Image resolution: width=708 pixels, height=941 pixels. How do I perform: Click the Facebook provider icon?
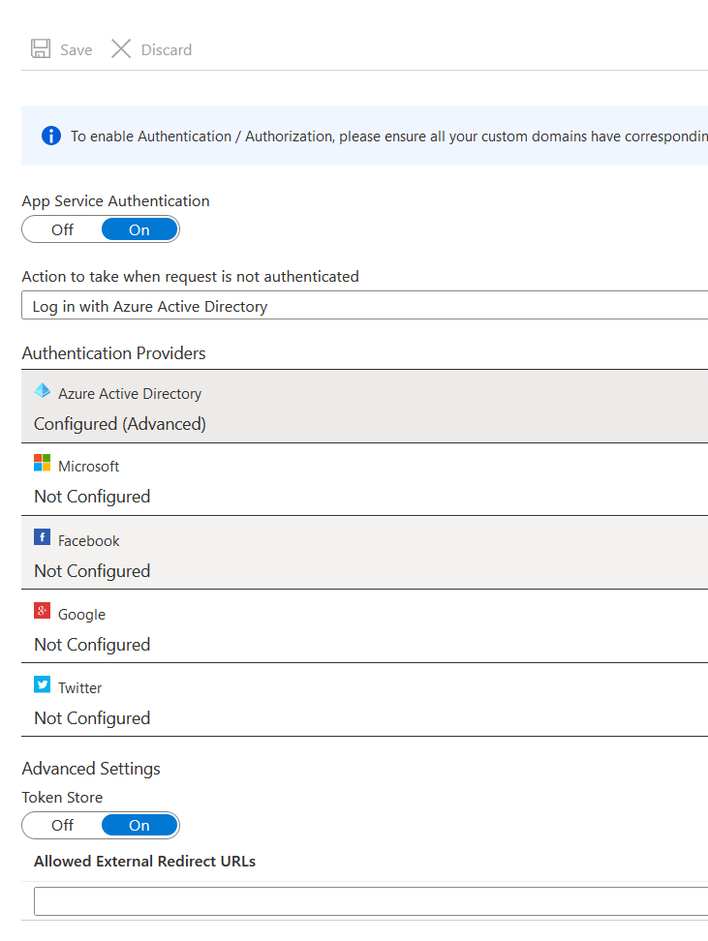click(42, 538)
